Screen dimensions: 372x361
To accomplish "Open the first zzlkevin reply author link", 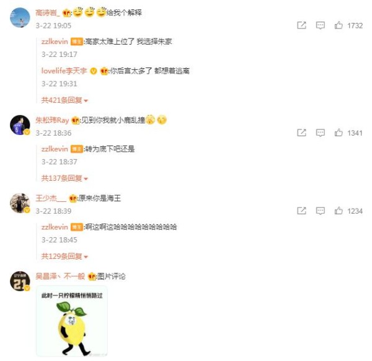I will pos(55,41).
